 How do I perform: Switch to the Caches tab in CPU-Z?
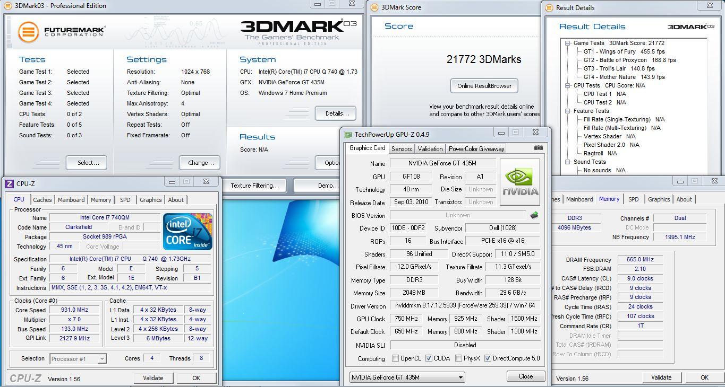42,200
